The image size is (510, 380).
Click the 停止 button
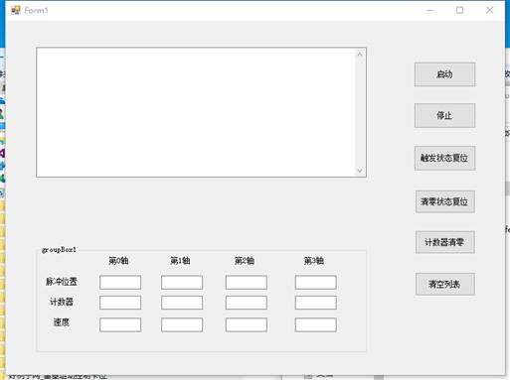pos(444,115)
